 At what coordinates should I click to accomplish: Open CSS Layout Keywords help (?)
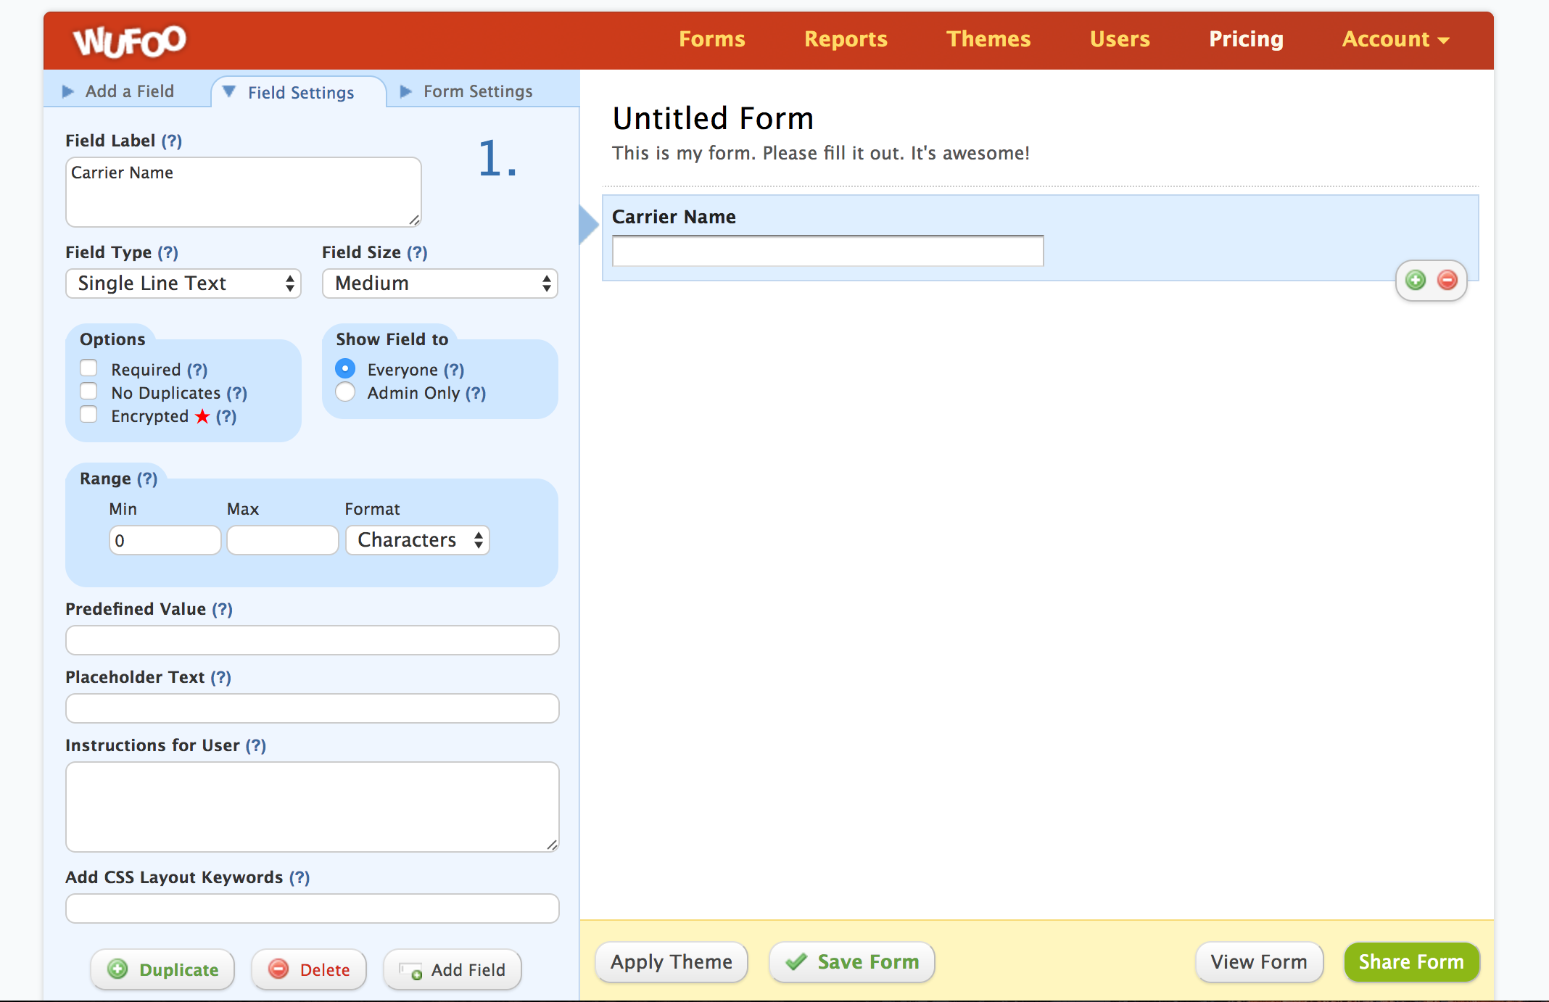(299, 877)
